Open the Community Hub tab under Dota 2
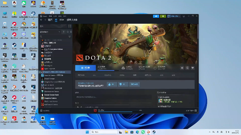The height and width of the screenshot is (135, 241). click(x=108, y=75)
